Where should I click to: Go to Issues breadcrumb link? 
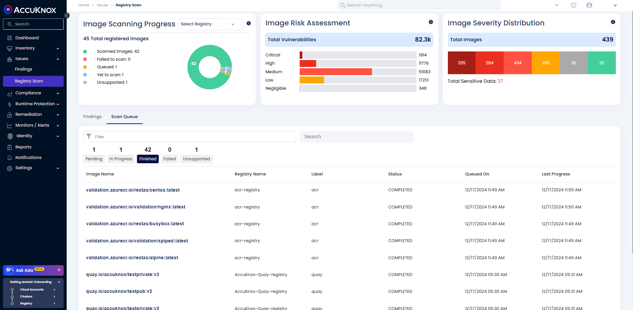(102, 5)
